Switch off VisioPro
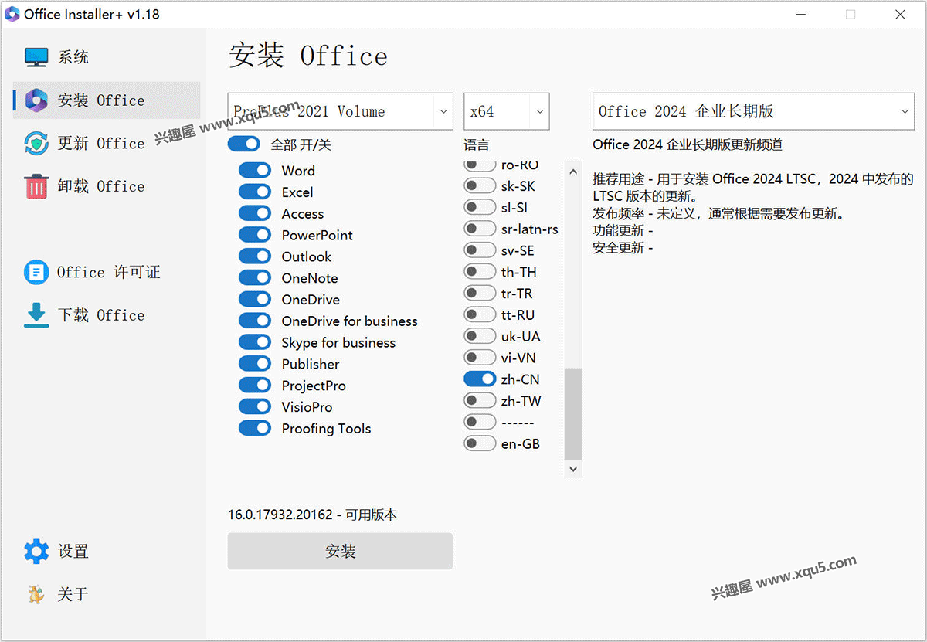Screen dimensions: 927x642 [x=254, y=407]
